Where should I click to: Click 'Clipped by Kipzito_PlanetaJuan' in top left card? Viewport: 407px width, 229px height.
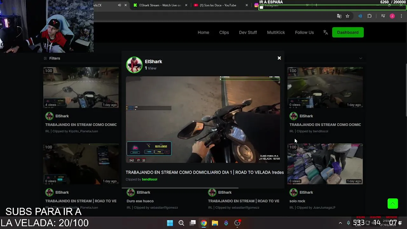tap(75, 131)
